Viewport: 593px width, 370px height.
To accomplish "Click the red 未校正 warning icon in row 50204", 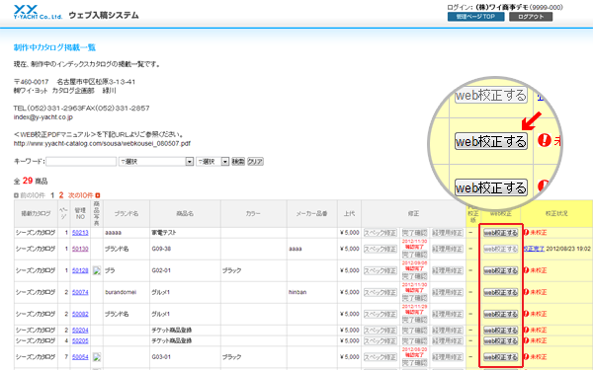I will tap(526, 330).
